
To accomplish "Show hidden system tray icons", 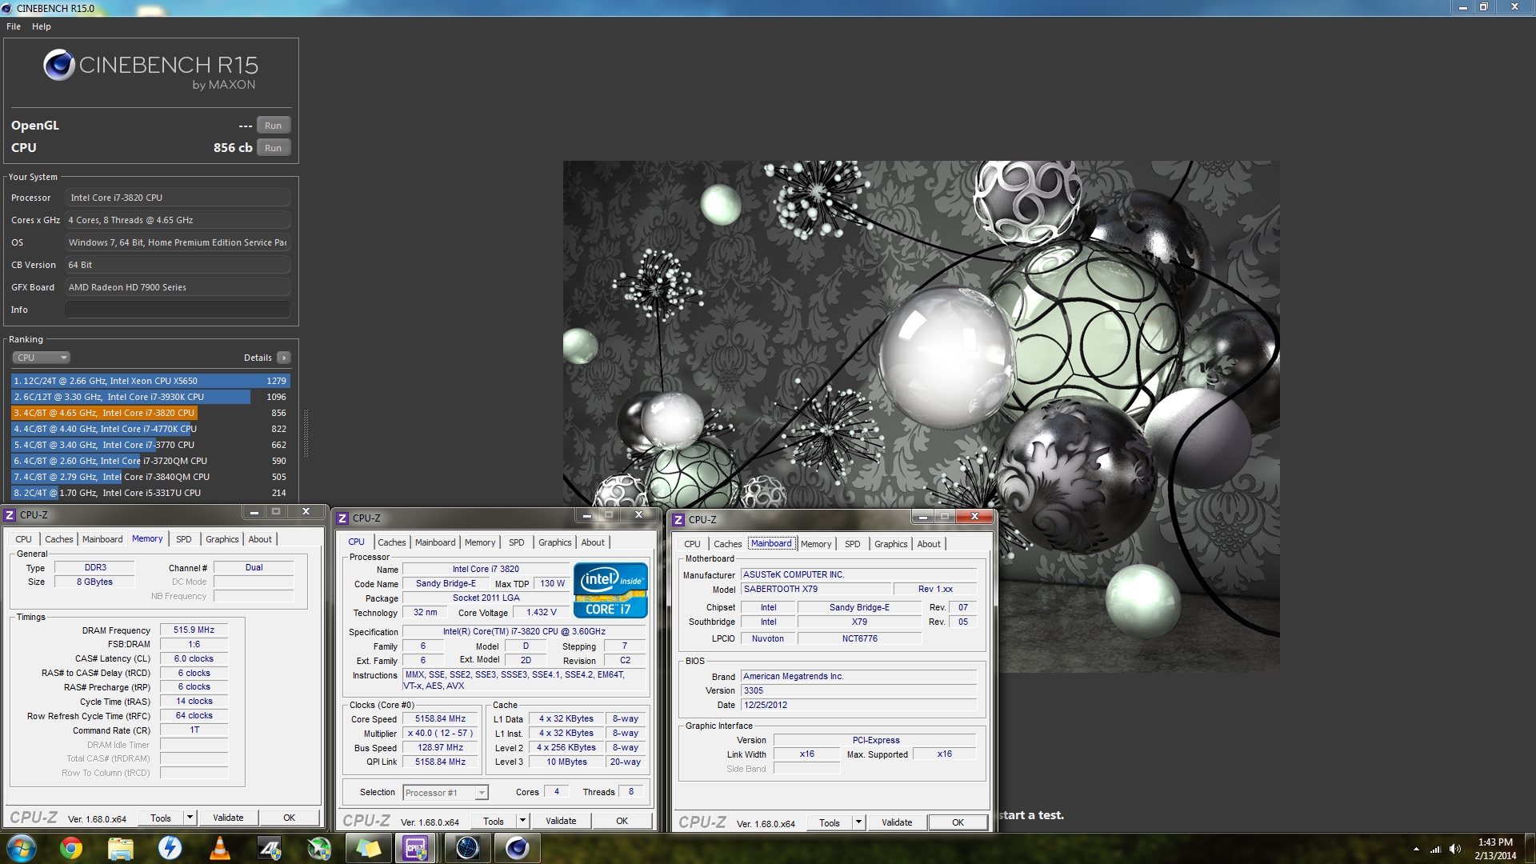I will (1416, 849).
